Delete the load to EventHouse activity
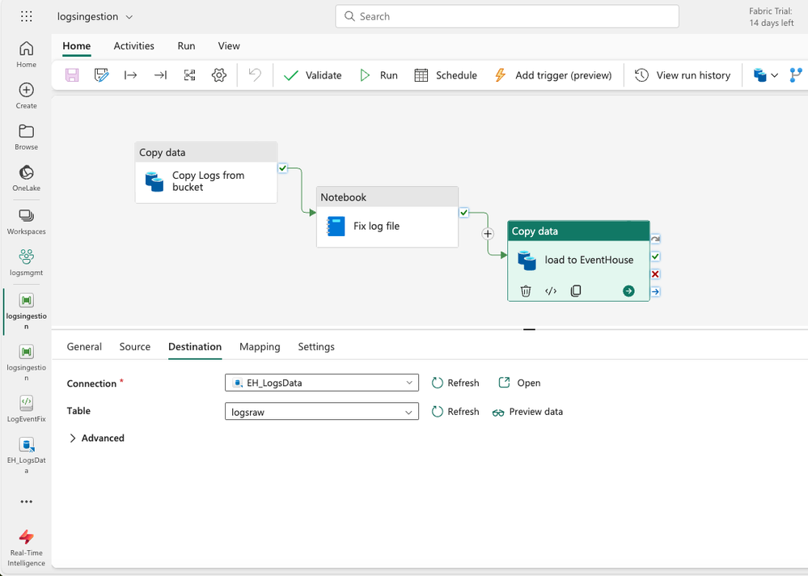 pyautogui.click(x=526, y=291)
